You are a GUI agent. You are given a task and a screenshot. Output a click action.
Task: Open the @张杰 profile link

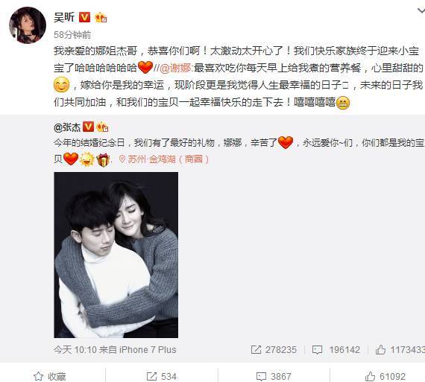tap(67, 127)
